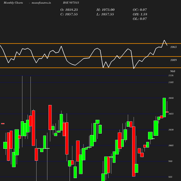Click the "1116" price axis label
Image resolution: width=181 pixels, height=181 pixels.
(x=171, y=75)
